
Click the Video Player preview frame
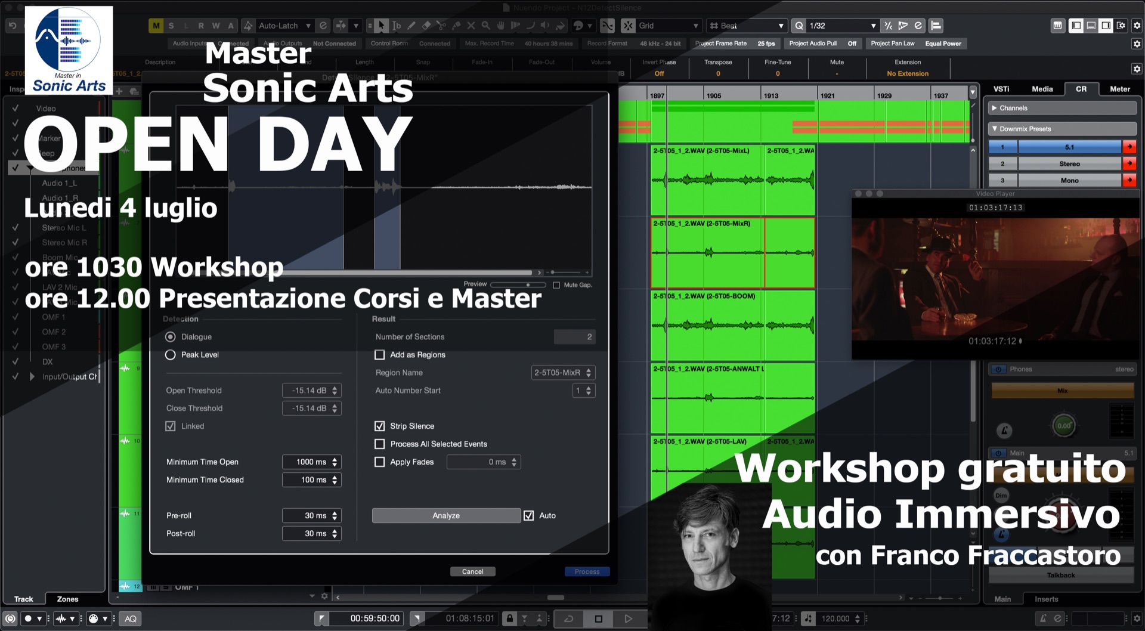tap(995, 279)
